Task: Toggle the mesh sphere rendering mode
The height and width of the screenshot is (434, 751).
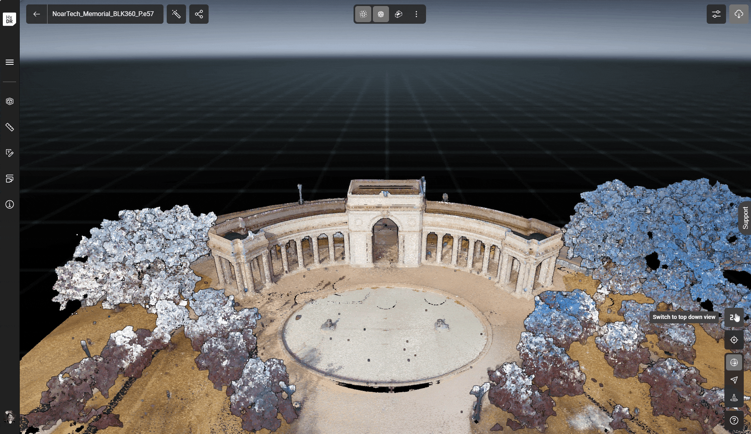Action: tap(381, 14)
